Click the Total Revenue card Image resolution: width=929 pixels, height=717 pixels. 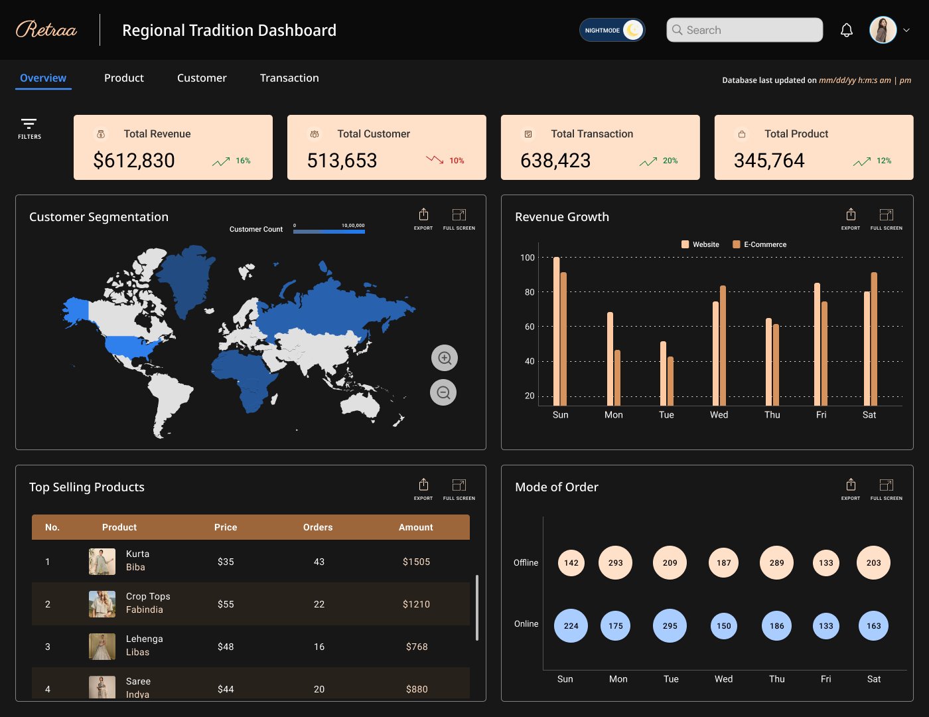point(173,147)
